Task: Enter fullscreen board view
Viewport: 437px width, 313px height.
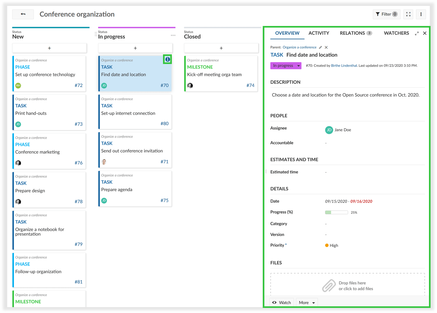Action: click(408, 14)
